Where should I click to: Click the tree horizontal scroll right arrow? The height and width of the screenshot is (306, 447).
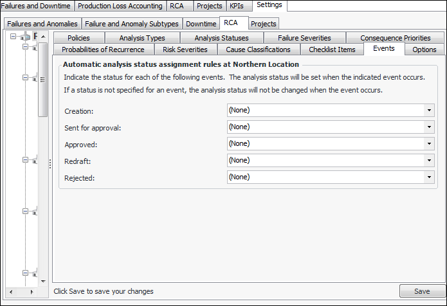pos(32,292)
